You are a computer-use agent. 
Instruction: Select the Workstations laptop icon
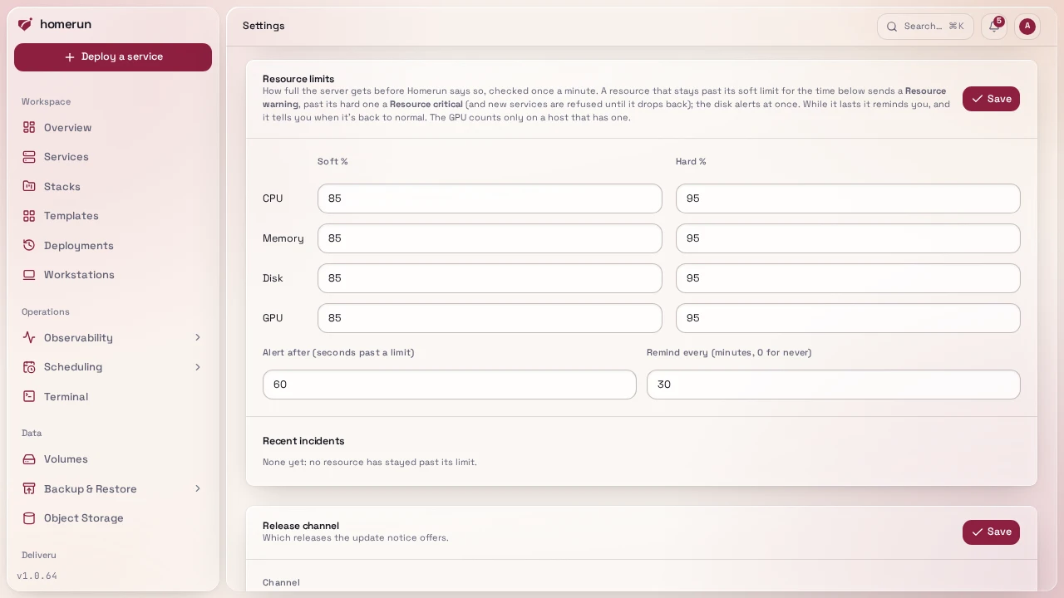click(29, 275)
